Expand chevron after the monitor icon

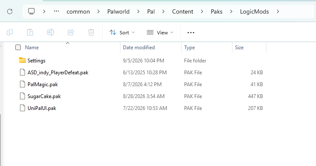point(44,11)
